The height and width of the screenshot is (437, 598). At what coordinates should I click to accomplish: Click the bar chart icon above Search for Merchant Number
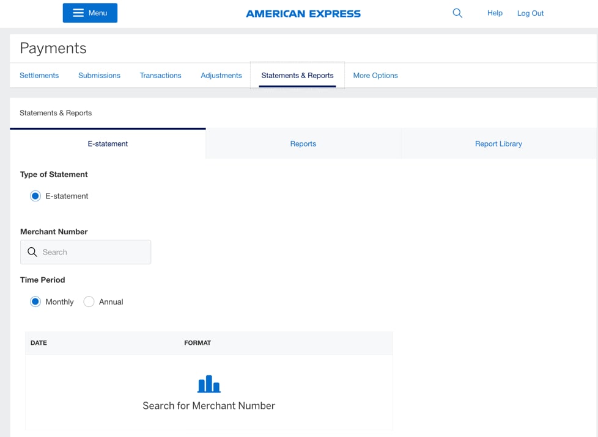(x=209, y=384)
